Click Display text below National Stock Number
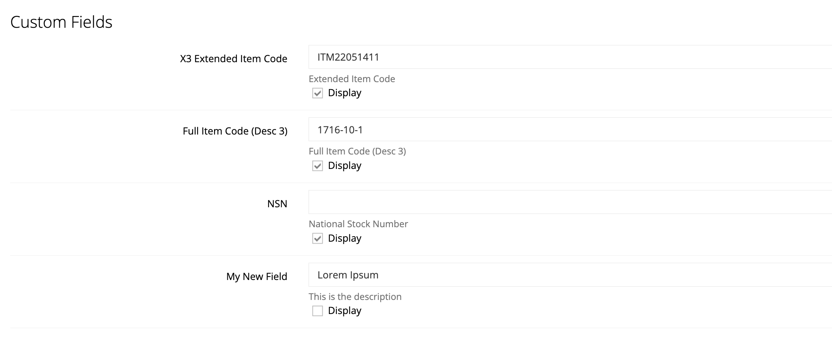This screenshot has height=341, width=832. tap(345, 239)
